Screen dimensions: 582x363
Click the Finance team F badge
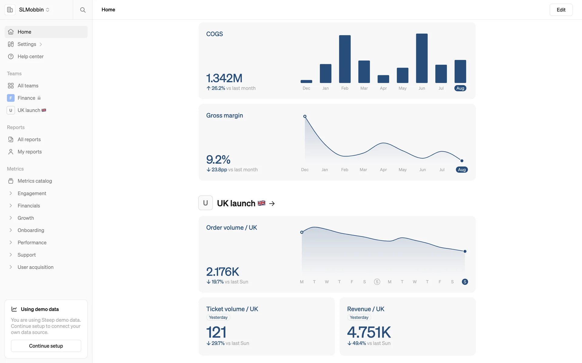click(x=11, y=98)
